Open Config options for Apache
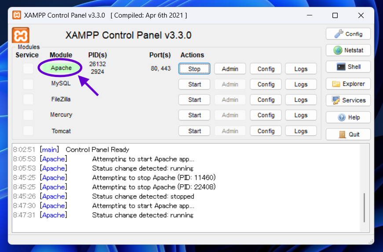The width and height of the screenshot is (383, 252). pos(266,69)
